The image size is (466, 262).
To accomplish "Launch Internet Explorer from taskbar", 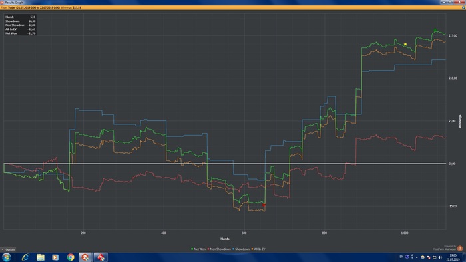I will pyautogui.click(x=25, y=257).
